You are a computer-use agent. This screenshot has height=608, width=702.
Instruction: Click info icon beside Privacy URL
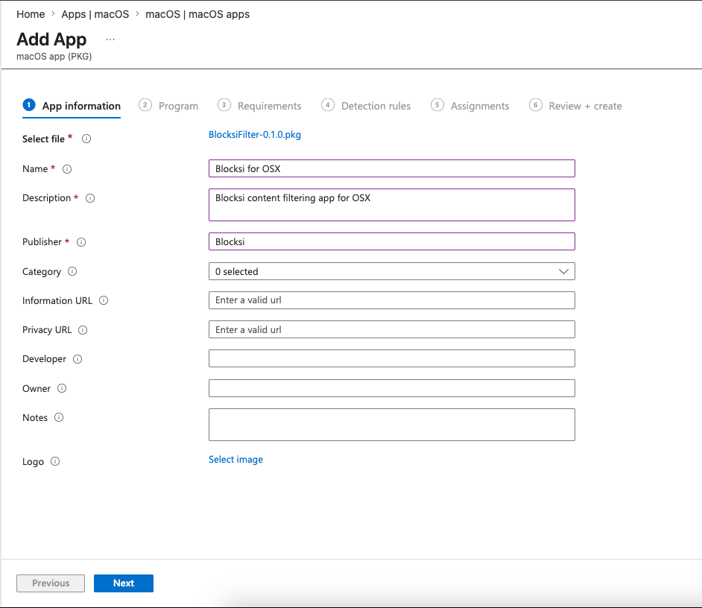[x=83, y=330]
